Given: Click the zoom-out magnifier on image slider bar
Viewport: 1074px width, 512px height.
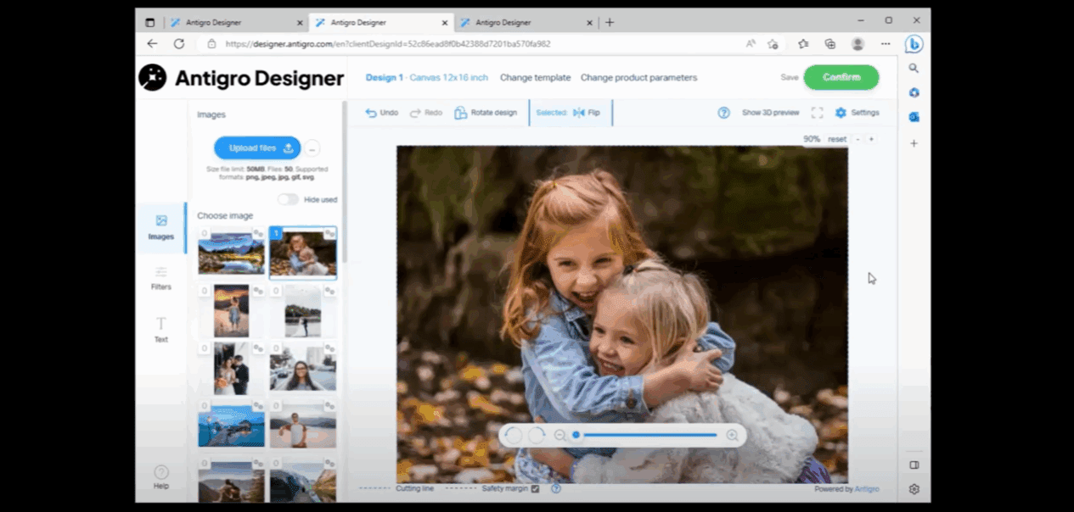Looking at the screenshot, I should (559, 436).
